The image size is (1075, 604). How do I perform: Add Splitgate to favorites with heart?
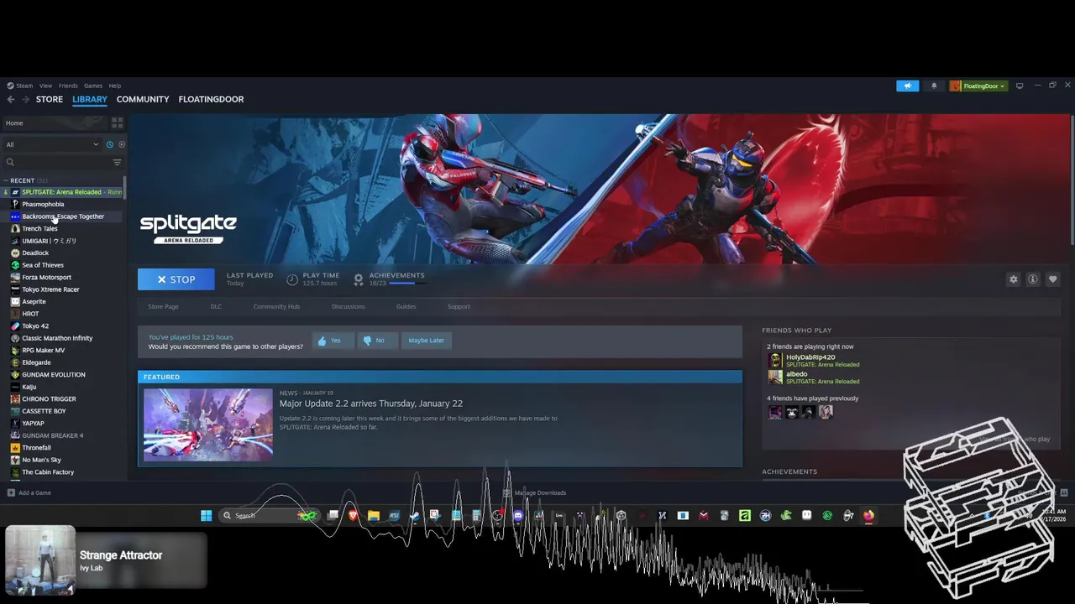coord(1052,279)
